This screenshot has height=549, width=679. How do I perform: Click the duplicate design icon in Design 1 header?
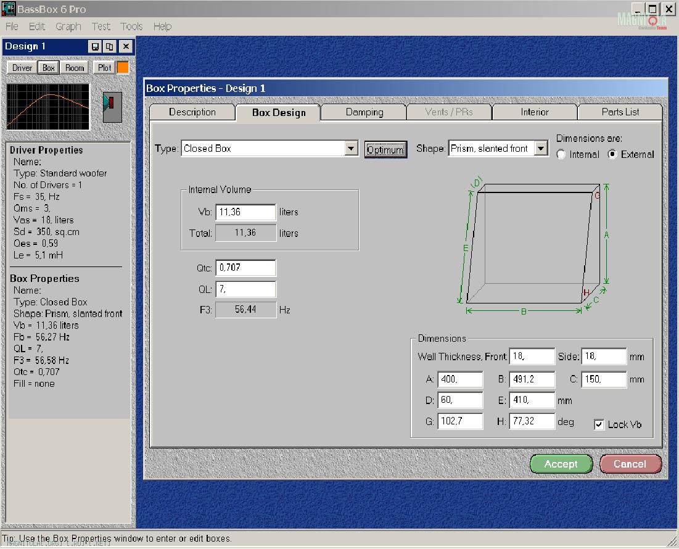tap(109, 46)
